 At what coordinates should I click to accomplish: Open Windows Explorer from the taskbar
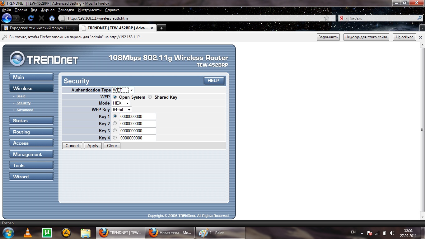click(x=85, y=233)
